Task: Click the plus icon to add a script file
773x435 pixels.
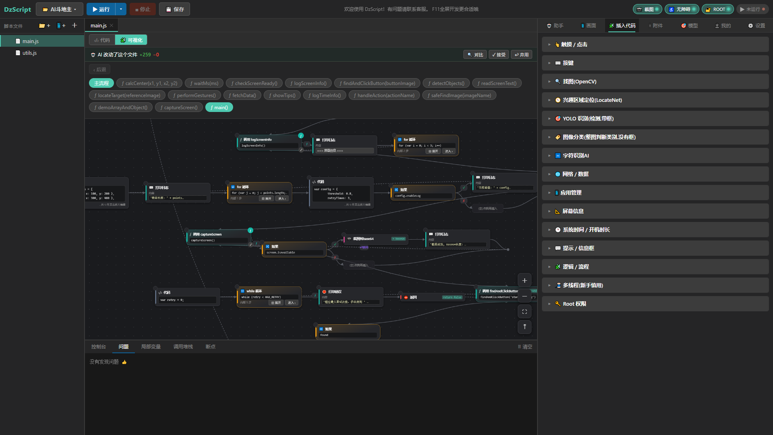Action: tap(74, 25)
